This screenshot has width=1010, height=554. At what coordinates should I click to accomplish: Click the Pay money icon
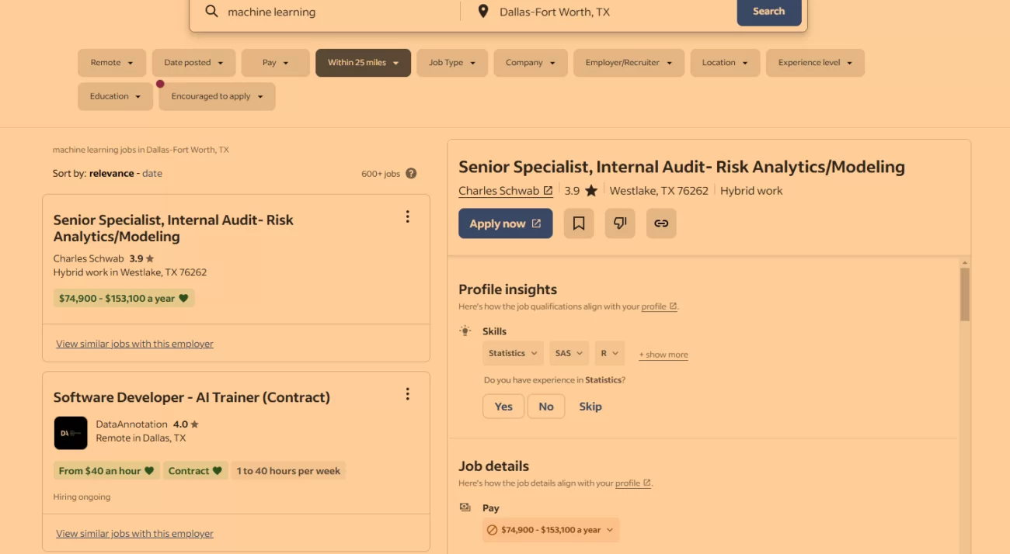click(x=465, y=508)
